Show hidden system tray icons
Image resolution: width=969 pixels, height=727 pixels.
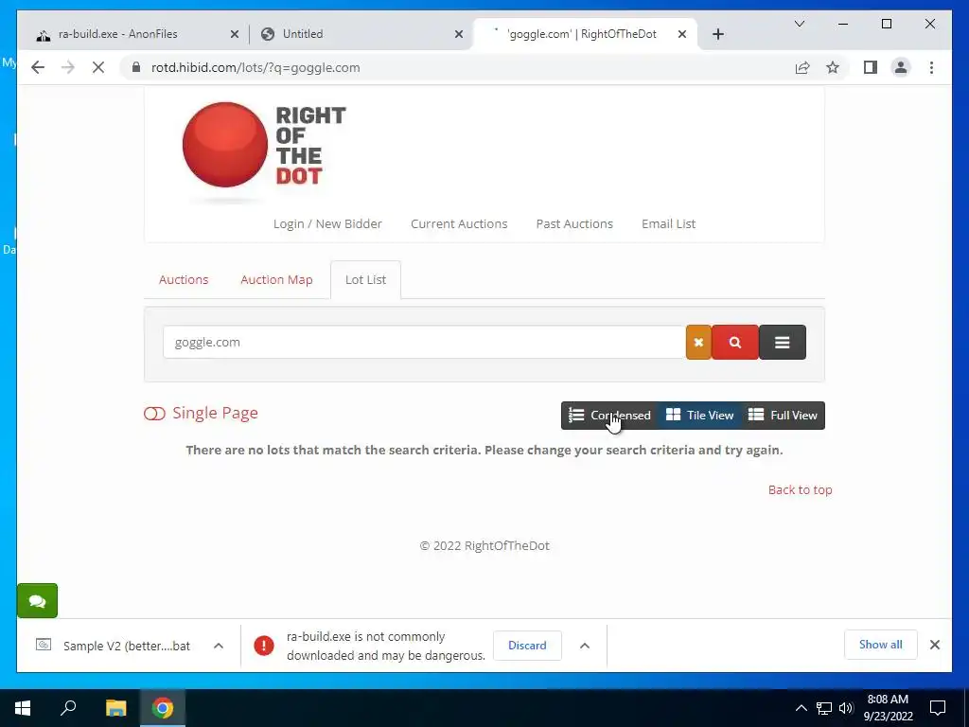click(x=801, y=708)
